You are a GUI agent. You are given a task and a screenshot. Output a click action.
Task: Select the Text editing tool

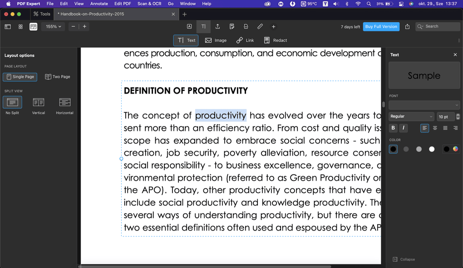pos(185,40)
